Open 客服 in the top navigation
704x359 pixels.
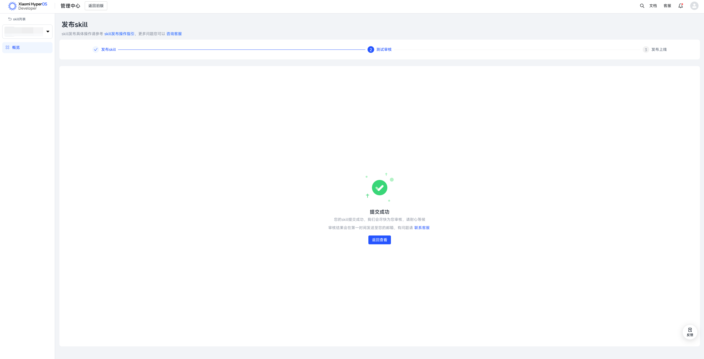coord(667,6)
